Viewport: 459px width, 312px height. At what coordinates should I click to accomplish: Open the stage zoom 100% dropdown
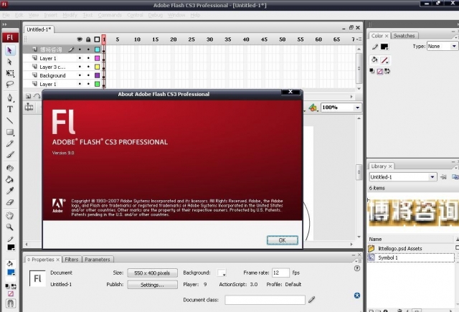click(357, 108)
